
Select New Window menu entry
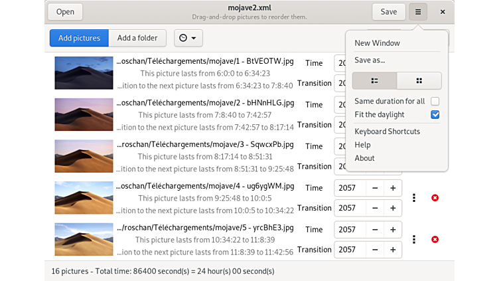point(377,43)
